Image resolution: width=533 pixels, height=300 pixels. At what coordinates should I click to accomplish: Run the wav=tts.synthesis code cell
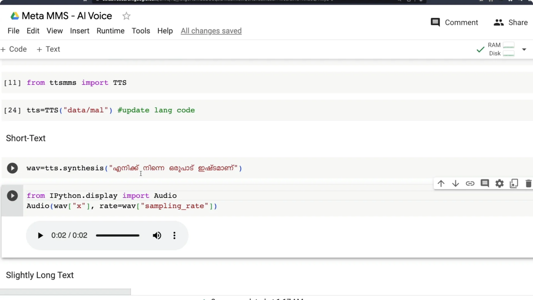(12, 168)
